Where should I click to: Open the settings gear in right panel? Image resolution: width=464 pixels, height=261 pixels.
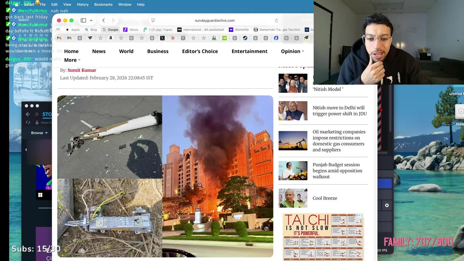(x=387, y=206)
